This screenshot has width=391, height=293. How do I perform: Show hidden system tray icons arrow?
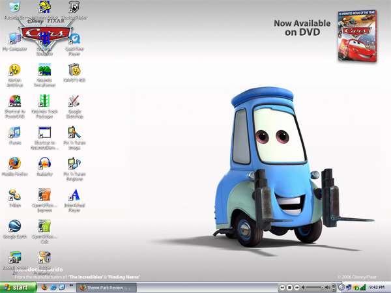(341, 288)
